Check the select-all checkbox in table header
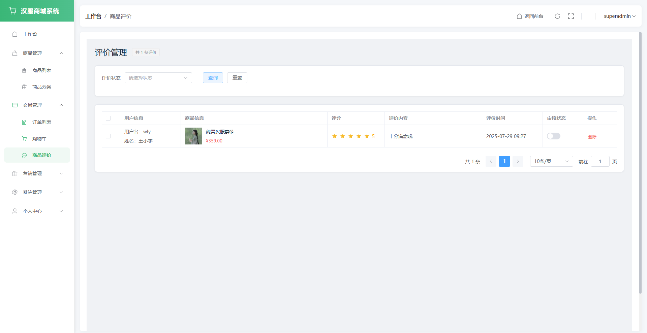 (x=108, y=118)
